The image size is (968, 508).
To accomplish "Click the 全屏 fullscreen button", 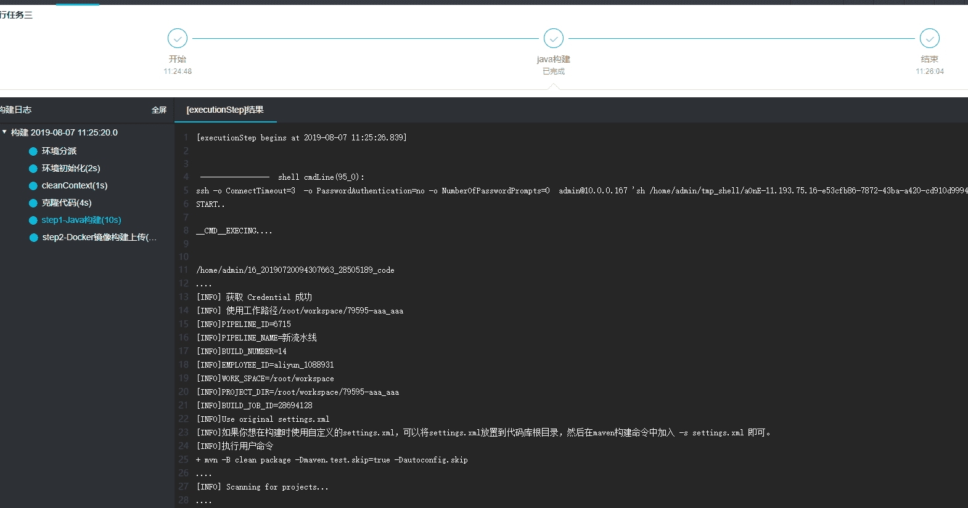I will click(x=159, y=110).
